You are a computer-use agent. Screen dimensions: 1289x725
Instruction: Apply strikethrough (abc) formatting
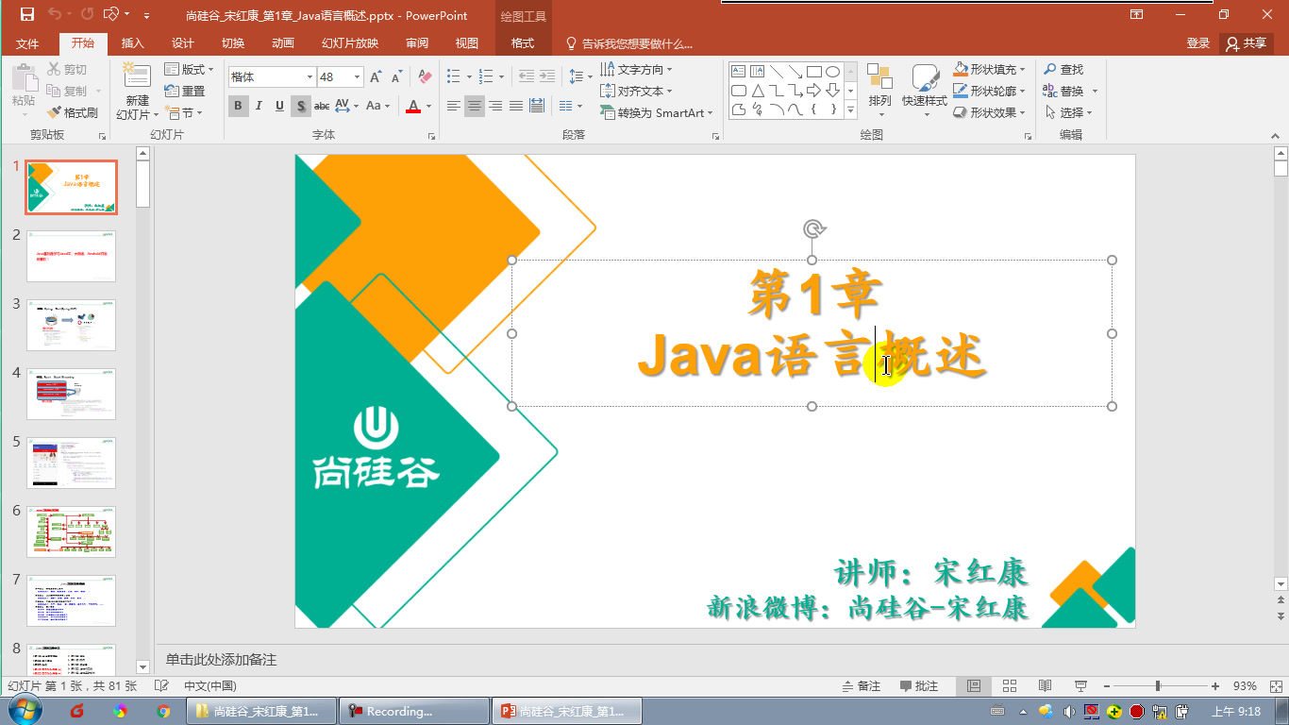click(322, 106)
